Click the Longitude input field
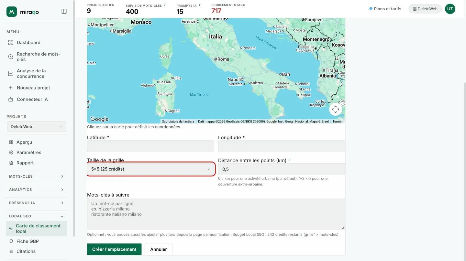 click(282, 146)
